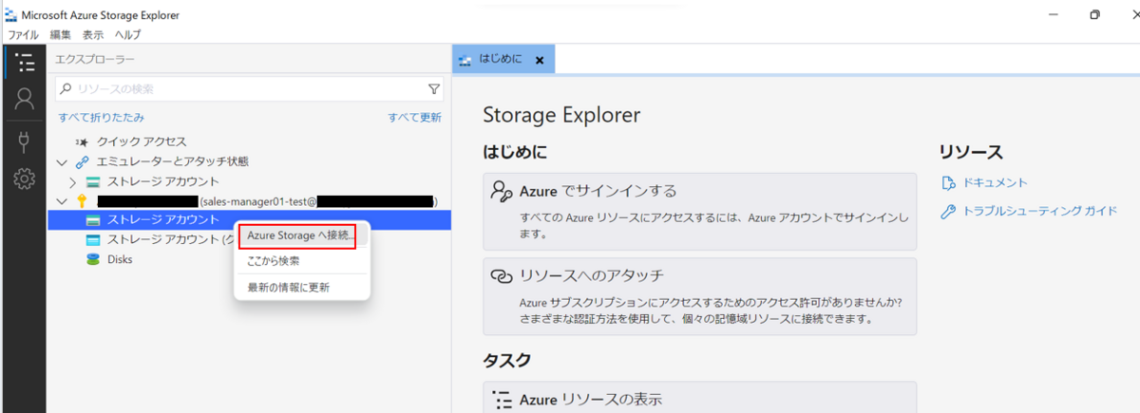This screenshot has height=413, width=1140.
Task: Choose Azure Storage へ接続 from the context menu
Action: [x=300, y=234]
